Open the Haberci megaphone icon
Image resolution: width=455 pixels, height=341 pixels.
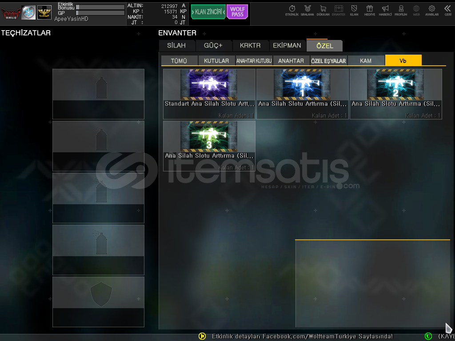coord(385,11)
